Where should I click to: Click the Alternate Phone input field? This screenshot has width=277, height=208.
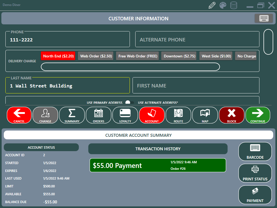coord(197,40)
